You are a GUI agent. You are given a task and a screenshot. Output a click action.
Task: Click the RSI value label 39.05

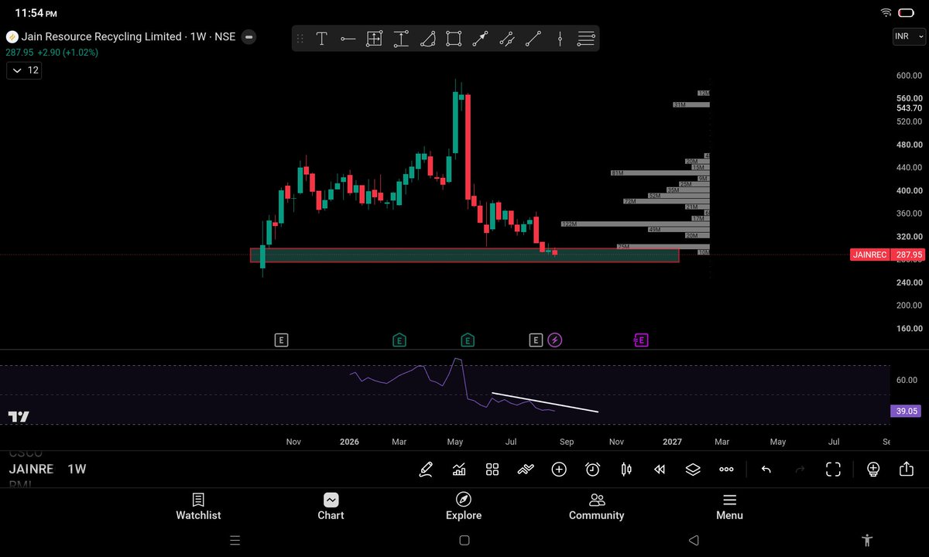(907, 412)
